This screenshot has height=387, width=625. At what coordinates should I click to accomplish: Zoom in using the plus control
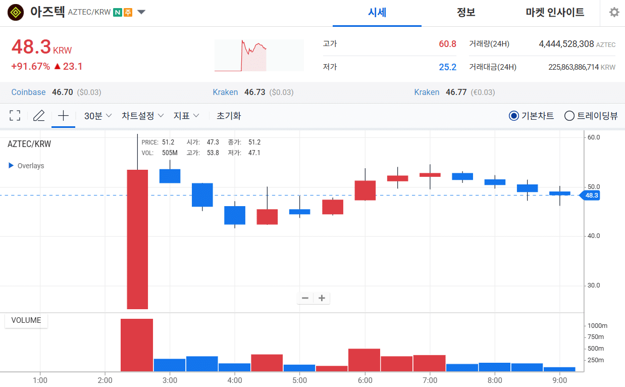tap(322, 298)
